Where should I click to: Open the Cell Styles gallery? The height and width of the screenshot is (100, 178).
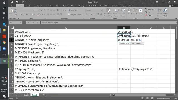point(123,12)
